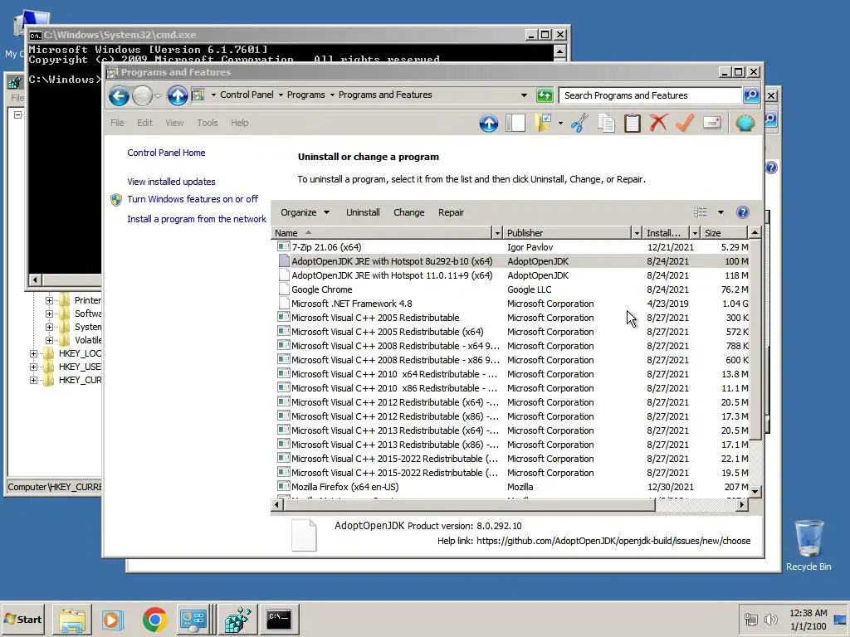Click Install a program from the network
This screenshot has height=637, width=850.
coord(197,219)
